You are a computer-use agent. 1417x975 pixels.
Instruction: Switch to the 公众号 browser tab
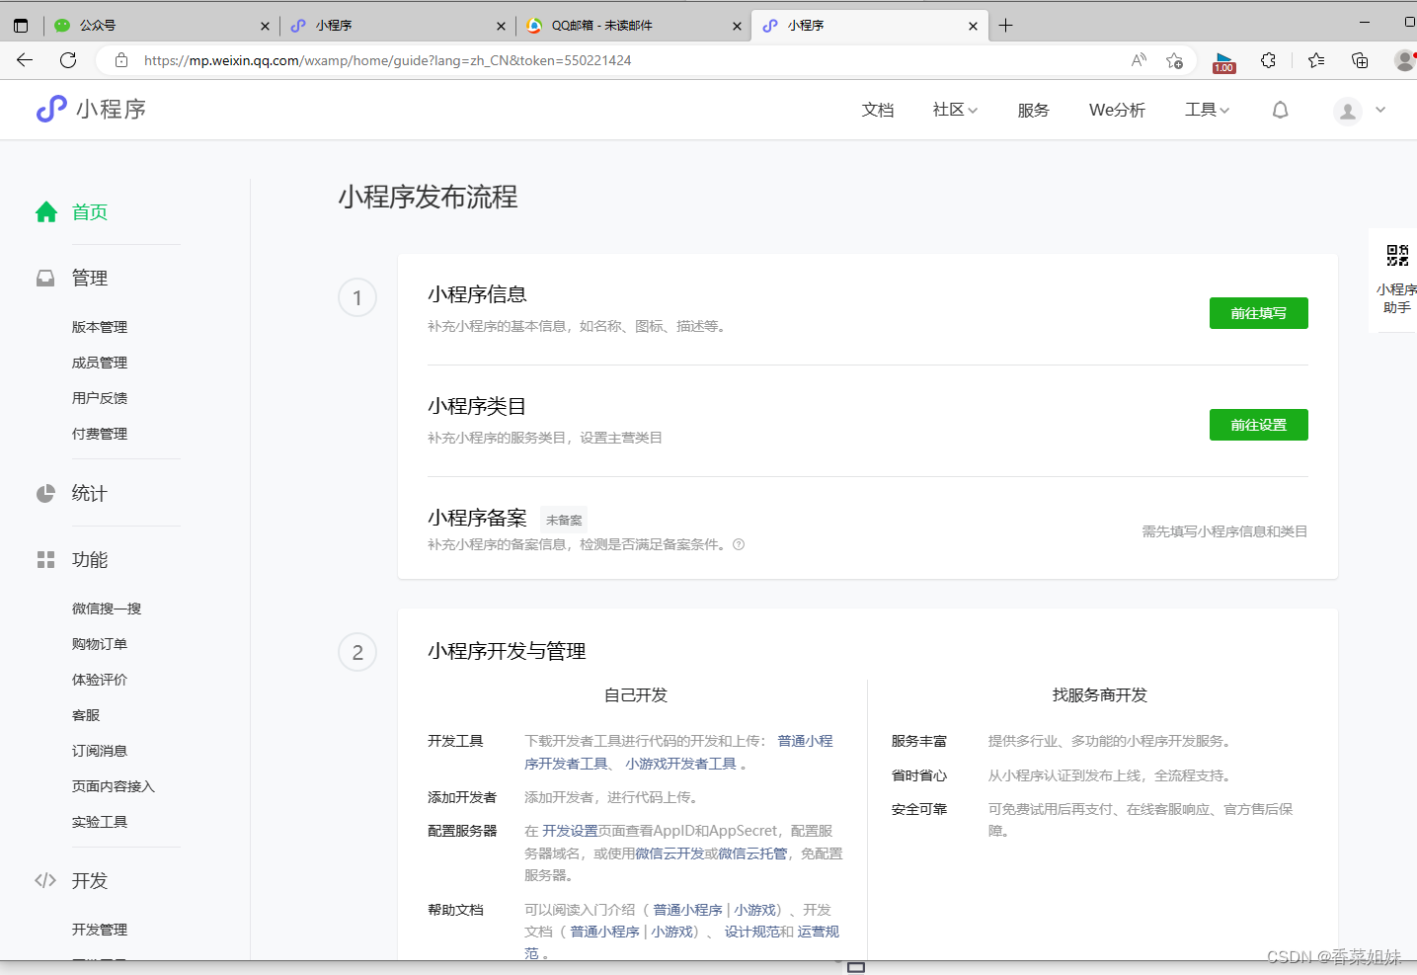[163, 26]
